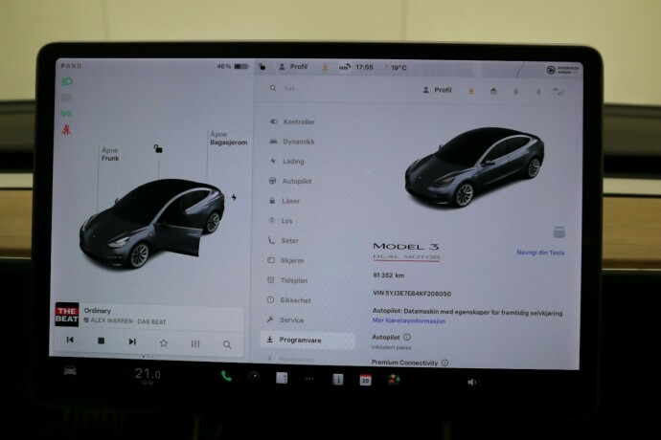Open the Profil selector beside search
The width and height of the screenshot is (661, 440).
437,90
